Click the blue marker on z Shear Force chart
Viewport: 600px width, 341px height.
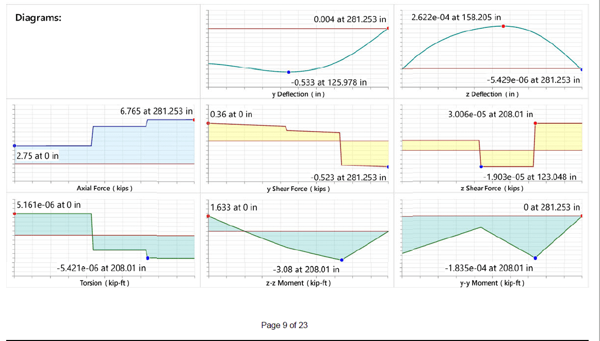[481, 166]
